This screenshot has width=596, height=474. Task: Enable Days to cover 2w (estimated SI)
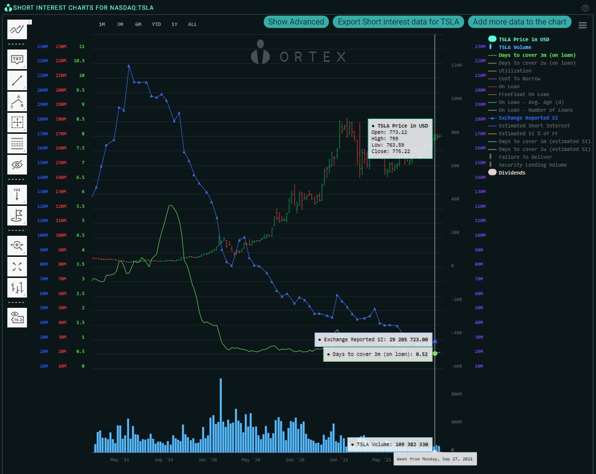point(540,149)
